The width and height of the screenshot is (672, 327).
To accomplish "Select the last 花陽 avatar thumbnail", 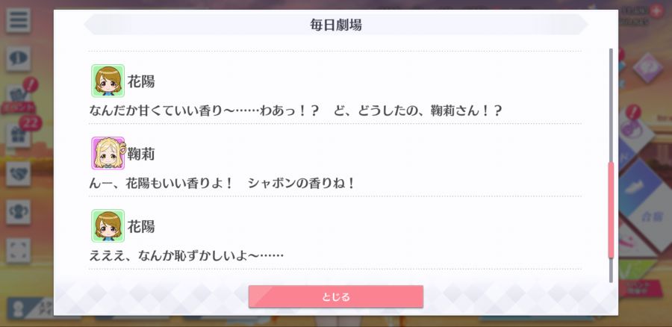I will pyautogui.click(x=108, y=226).
